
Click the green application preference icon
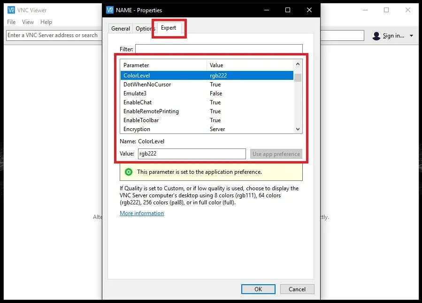(129, 172)
